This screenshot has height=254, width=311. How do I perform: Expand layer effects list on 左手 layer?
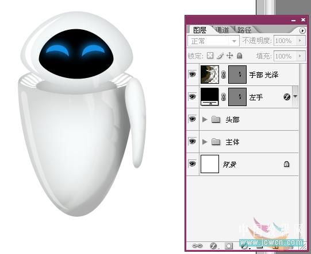(295, 96)
